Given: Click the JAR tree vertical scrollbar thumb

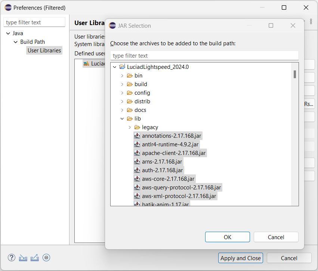Looking at the screenshot, I should (295, 74).
